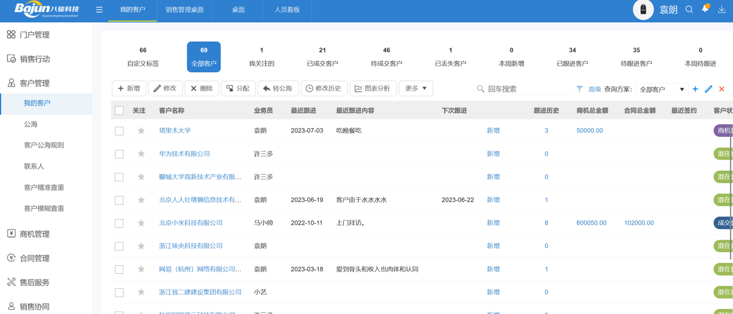733x314 pixels.
Task: Open the 塔里木大学 customer link
Action: [x=175, y=131]
